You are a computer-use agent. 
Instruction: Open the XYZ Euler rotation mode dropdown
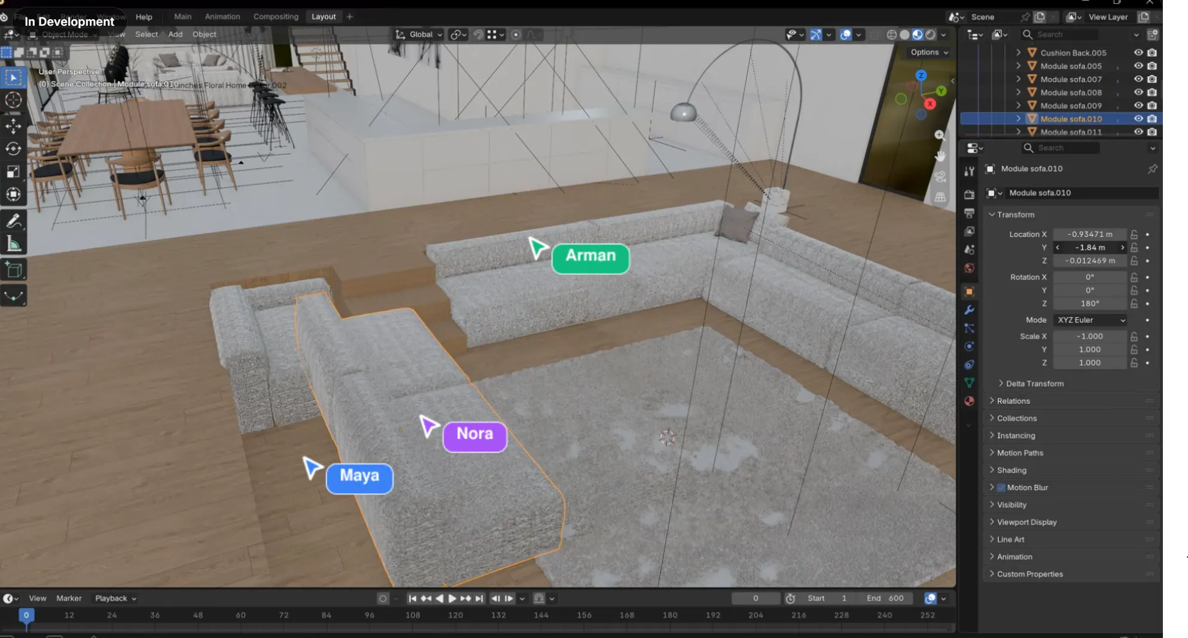[1090, 320]
